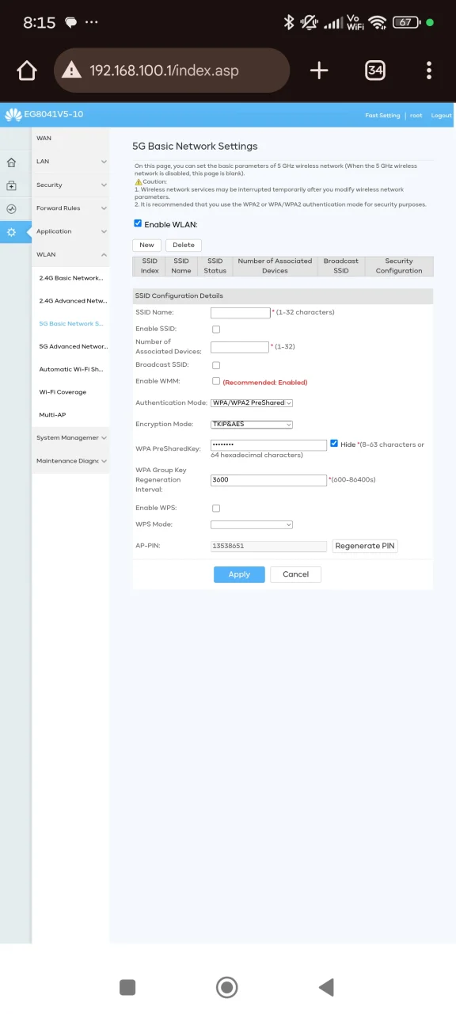Screen dimensions: 456x1014
Task: Click the Regenerate PIN button
Action: pos(365,546)
